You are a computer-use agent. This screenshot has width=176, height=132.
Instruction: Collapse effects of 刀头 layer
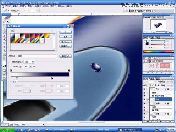click(165, 89)
